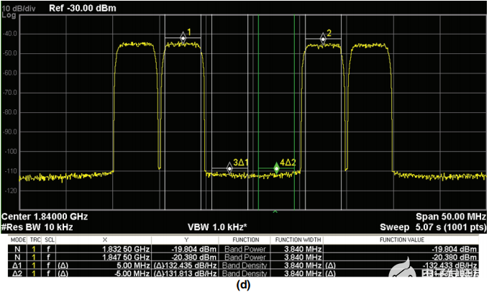The image size is (489, 292).
Task: Select Center 1.84000 GHz readout
Action: 45,216
